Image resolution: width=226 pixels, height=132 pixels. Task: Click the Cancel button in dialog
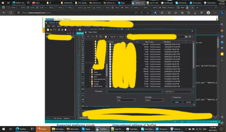coord(188,102)
